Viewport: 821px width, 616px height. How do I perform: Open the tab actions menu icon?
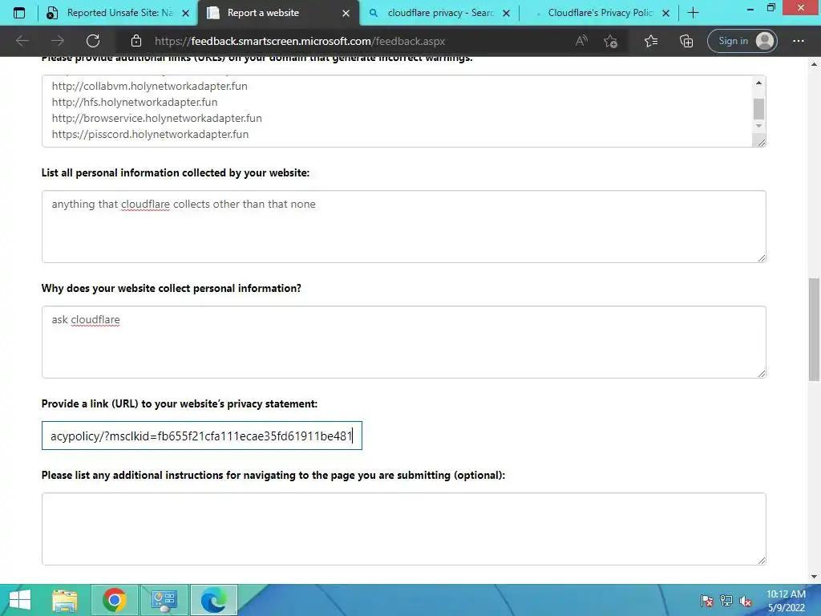19,13
